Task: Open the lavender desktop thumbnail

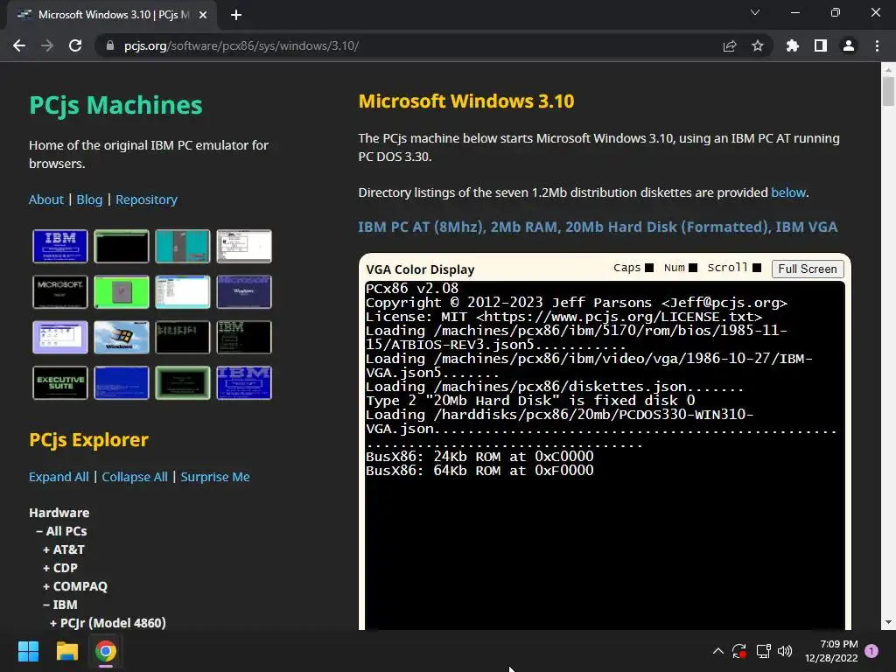Action: (x=60, y=337)
